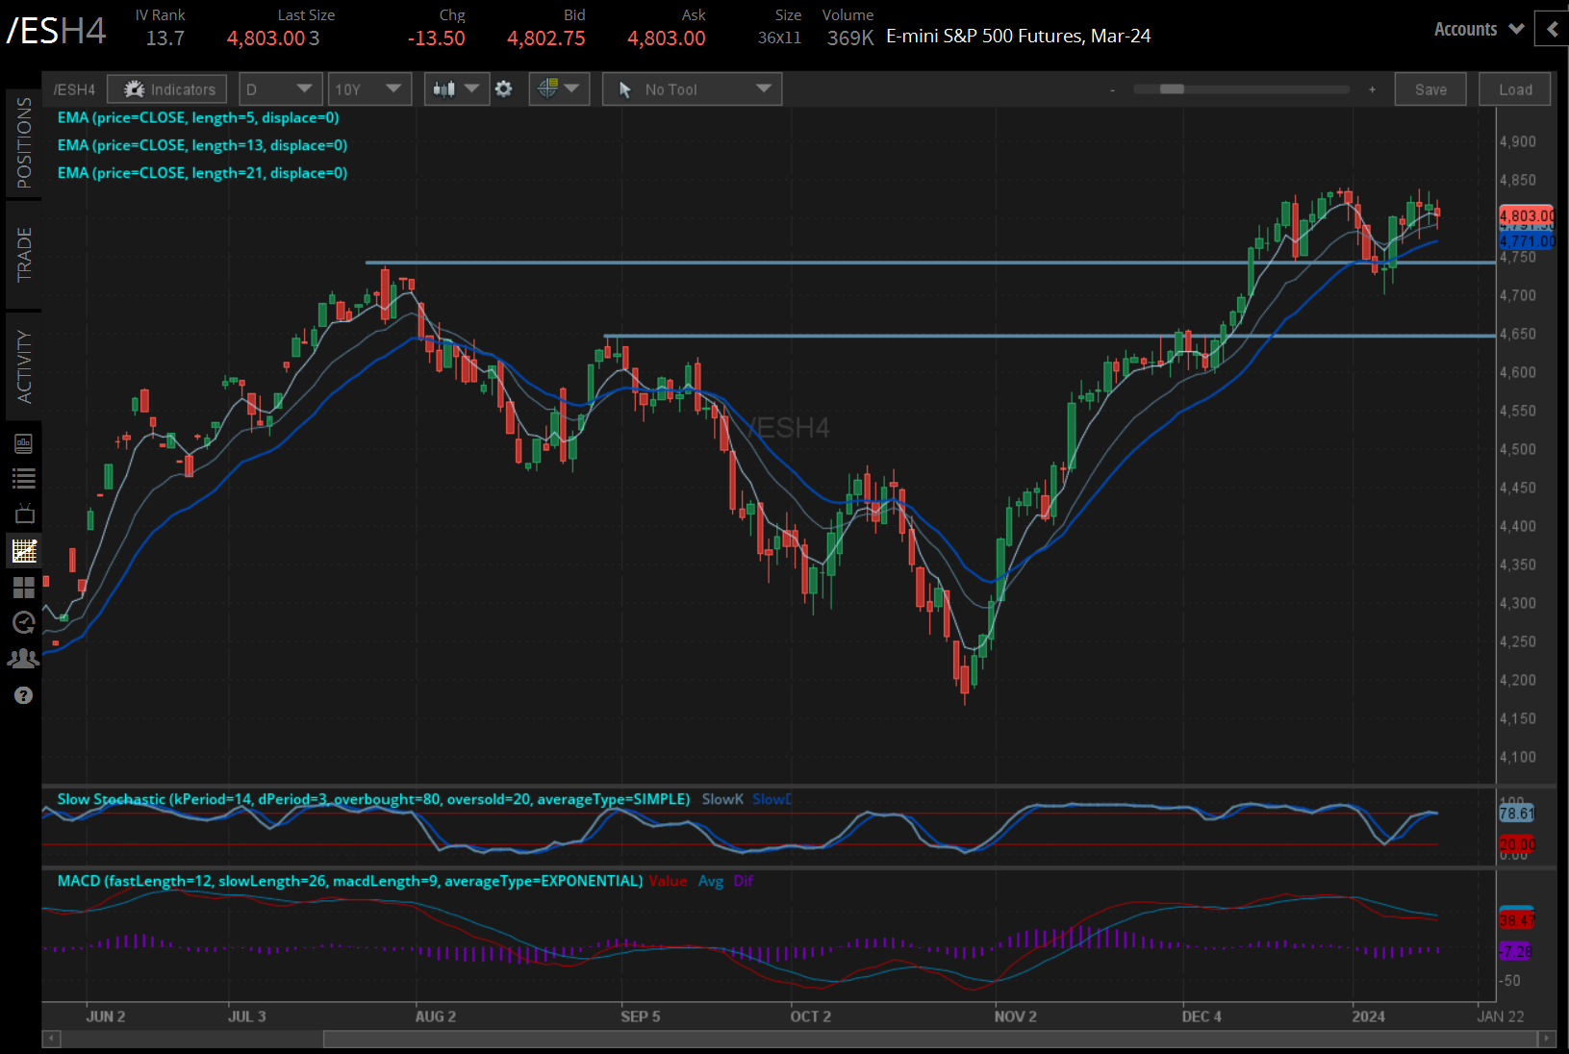Viewport: 1569px width, 1054px height.
Task: Click the TV icon in left sidebar
Action: [x=24, y=514]
